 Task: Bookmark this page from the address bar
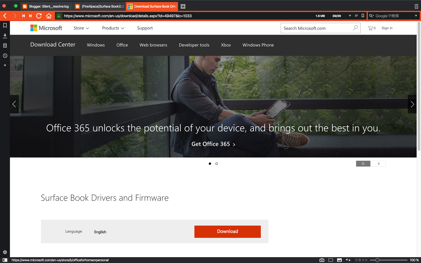pyautogui.click(x=363, y=16)
